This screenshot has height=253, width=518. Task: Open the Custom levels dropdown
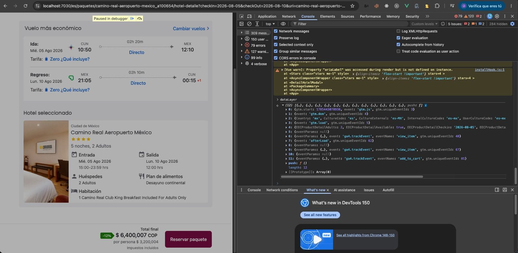click(424, 24)
